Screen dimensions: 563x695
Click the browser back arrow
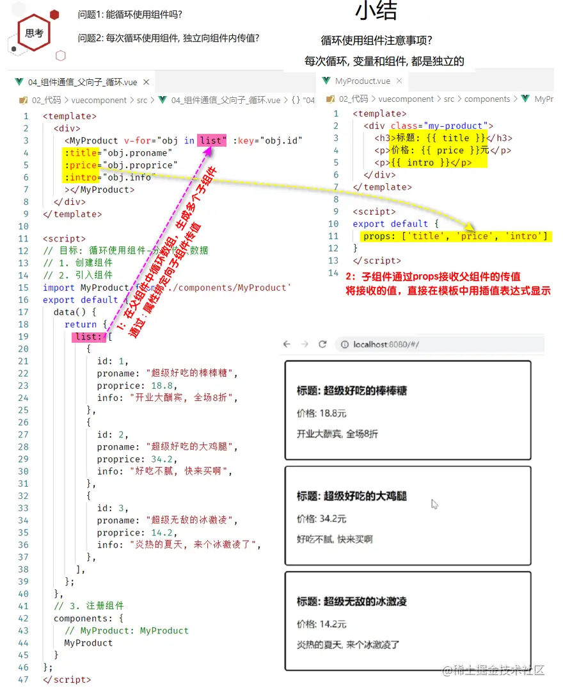[x=287, y=344]
